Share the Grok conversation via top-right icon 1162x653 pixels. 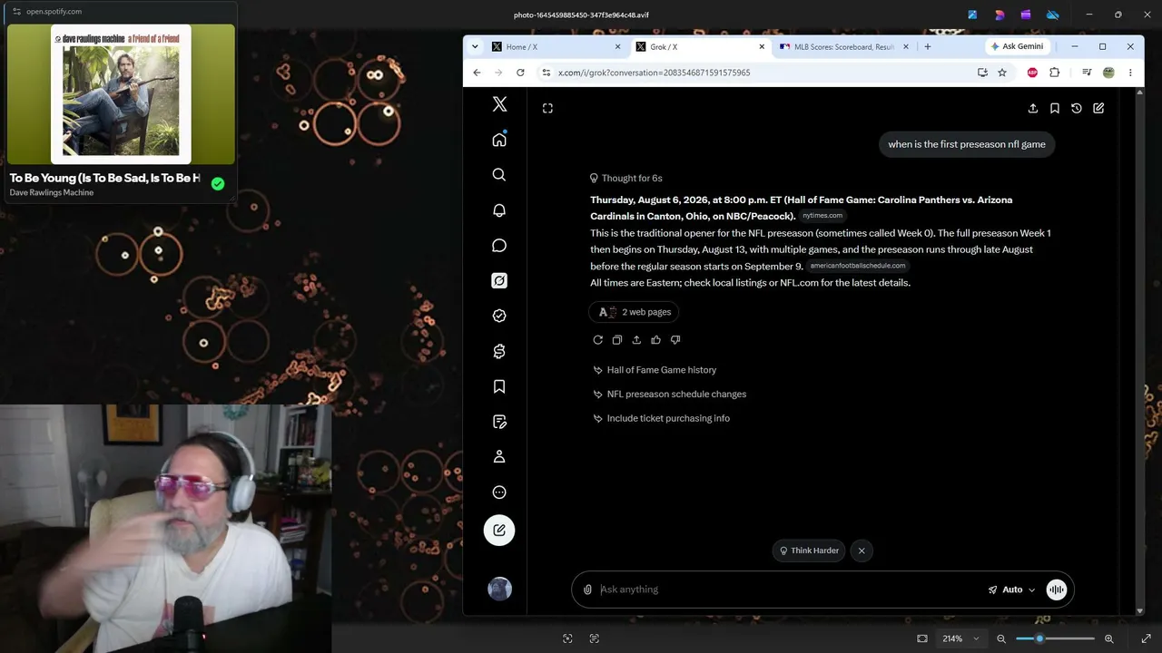coord(1033,108)
